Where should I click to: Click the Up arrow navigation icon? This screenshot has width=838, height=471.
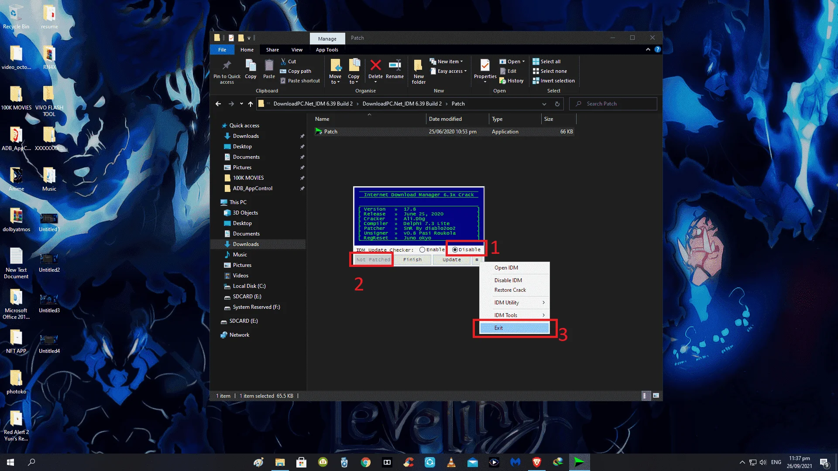[250, 104]
